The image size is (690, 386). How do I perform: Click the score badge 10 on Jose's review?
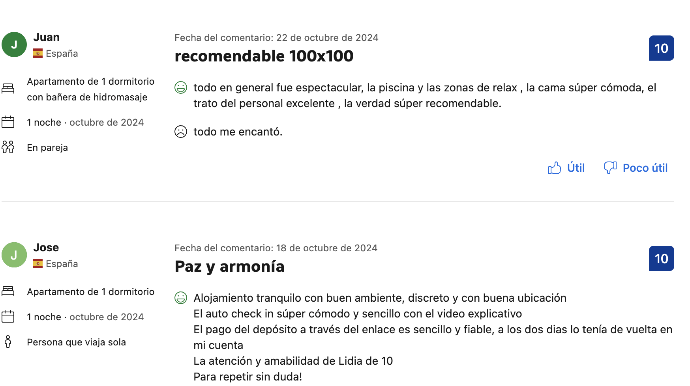[x=661, y=258]
